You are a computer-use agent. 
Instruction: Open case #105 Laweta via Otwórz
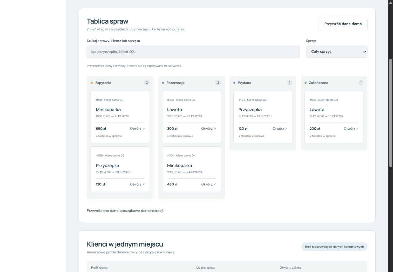[x=351, y=128]
